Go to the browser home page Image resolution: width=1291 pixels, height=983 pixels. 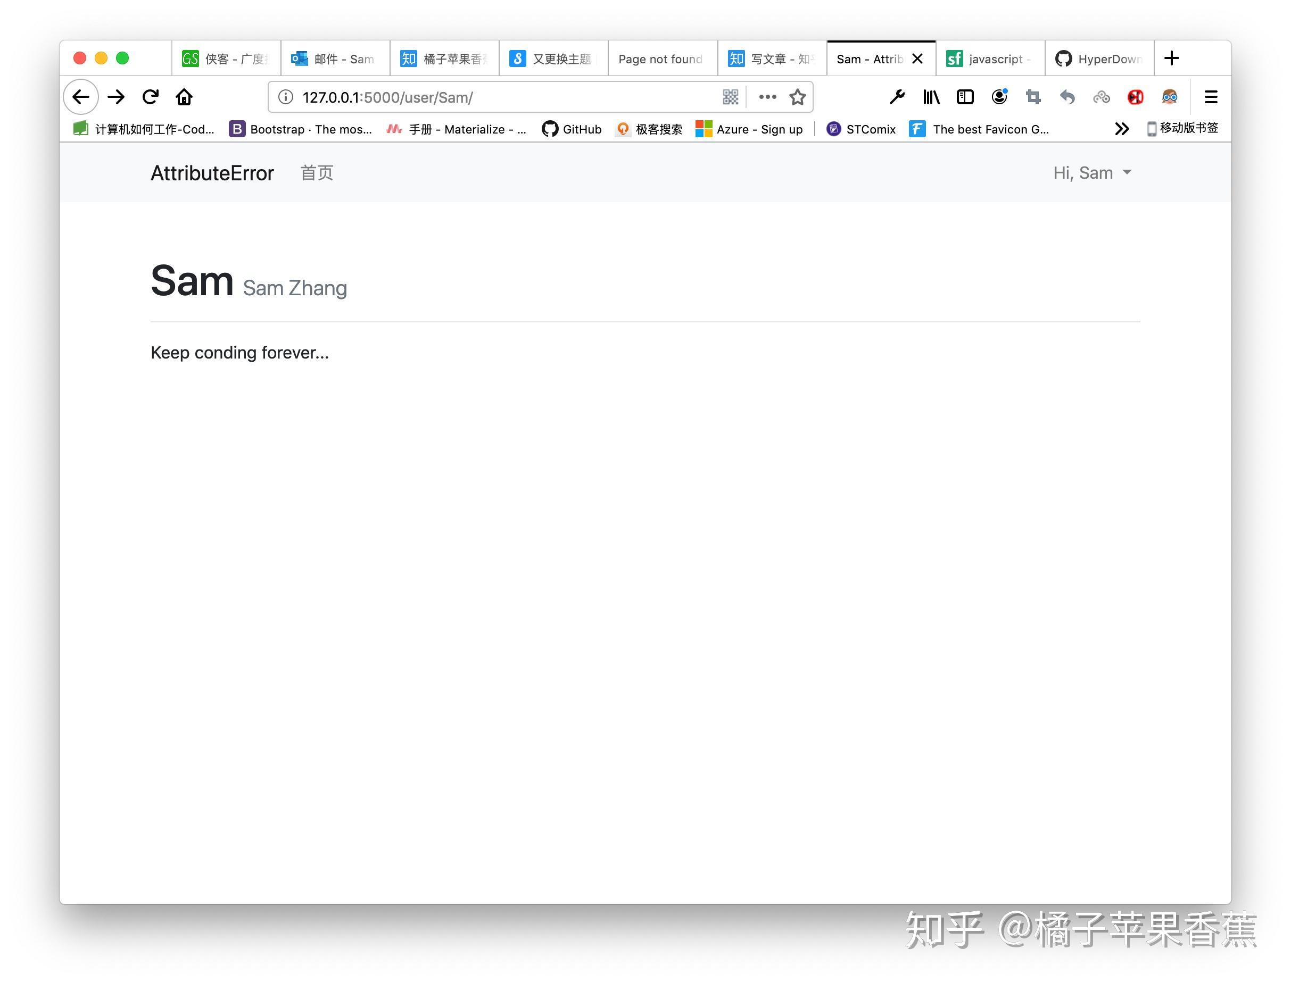tap(184, 97)
